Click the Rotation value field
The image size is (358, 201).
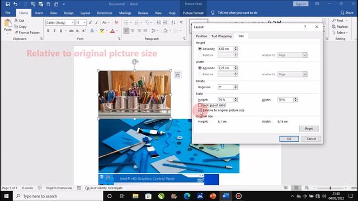point(225,87)
